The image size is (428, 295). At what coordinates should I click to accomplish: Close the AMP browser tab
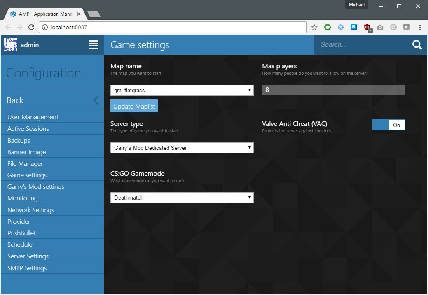coord(79,14)
